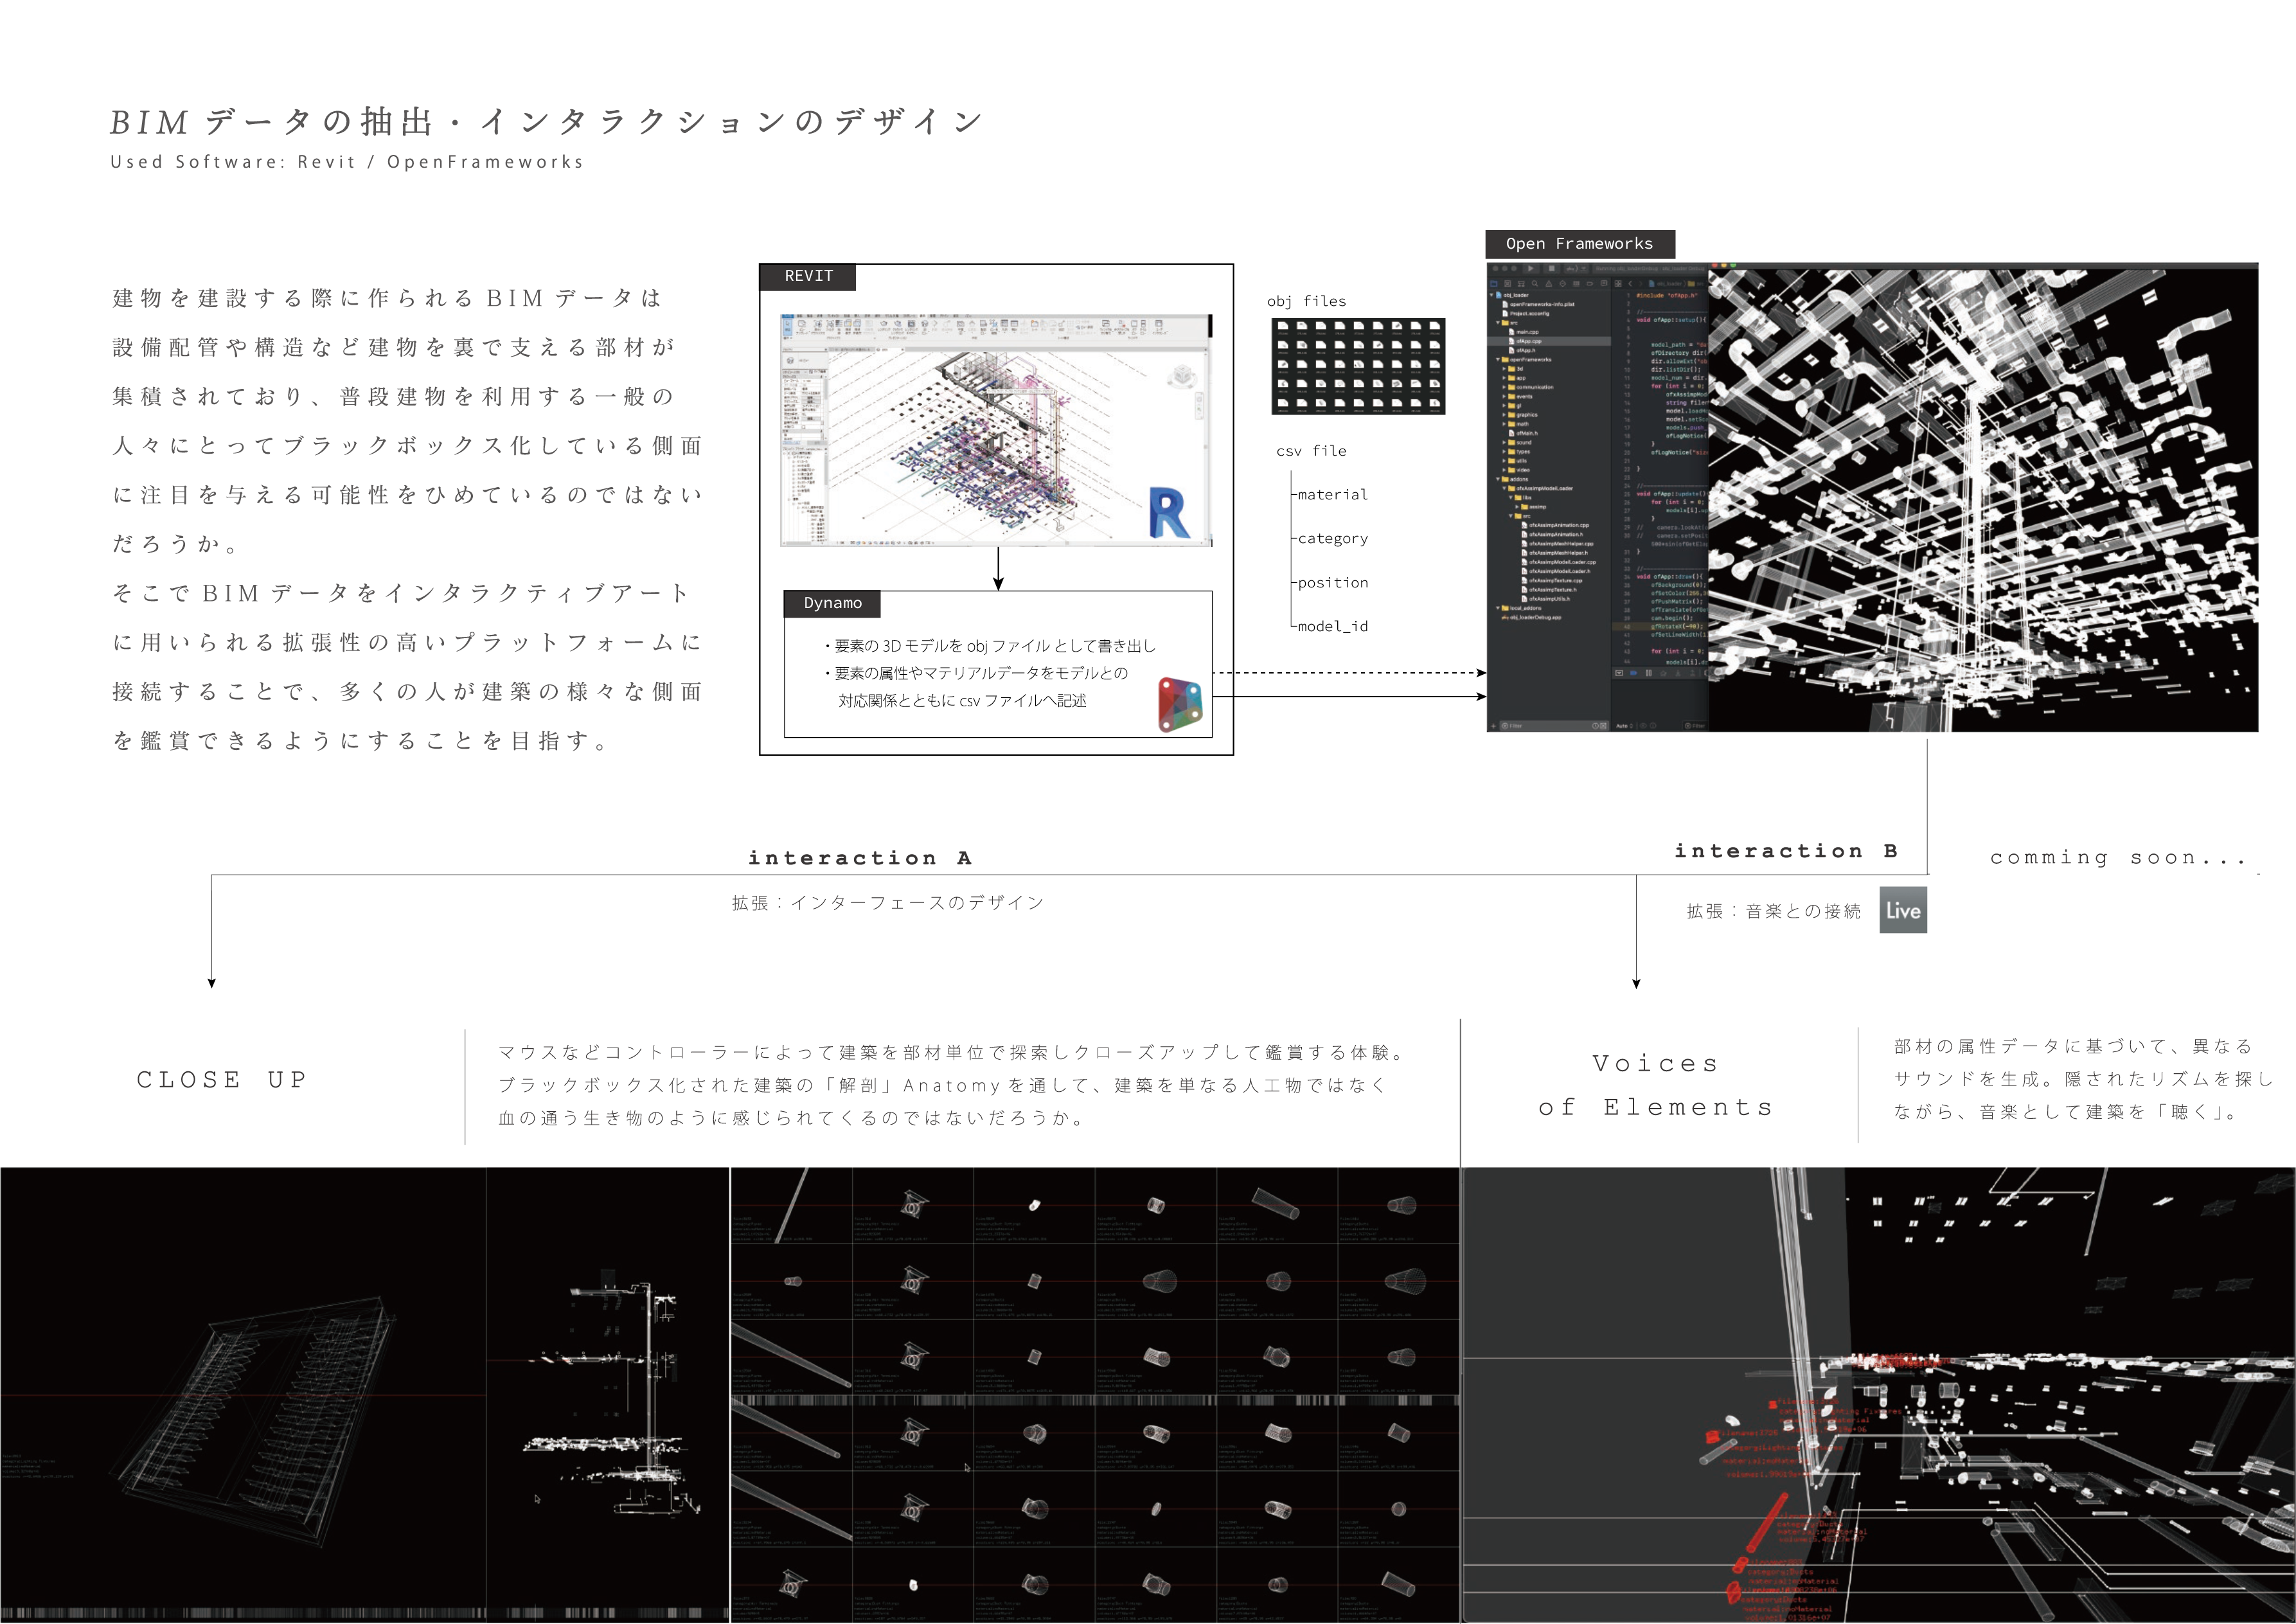Toggle the blue breakpoints button in debug bar
This screenshot has height=1624, width=2296.
point(1634,673)
